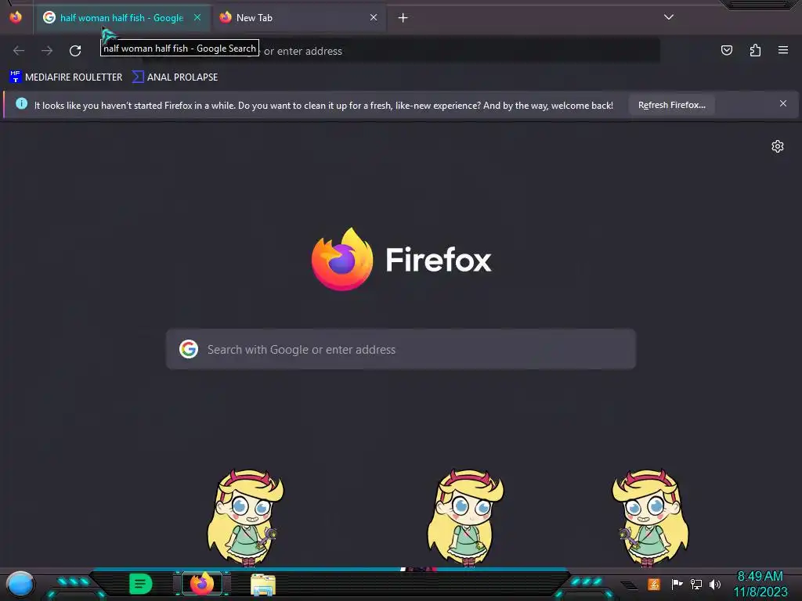Viewport: 802px width, 601px height.
Task: Expand the list all tabs chevron
Action: pyautogui.click(x=669, y=17)
